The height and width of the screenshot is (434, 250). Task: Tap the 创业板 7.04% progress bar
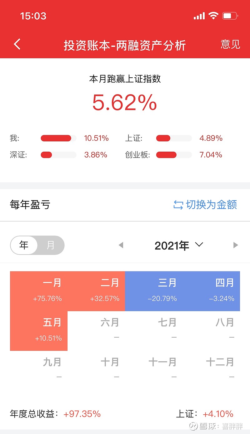[174, 155]
